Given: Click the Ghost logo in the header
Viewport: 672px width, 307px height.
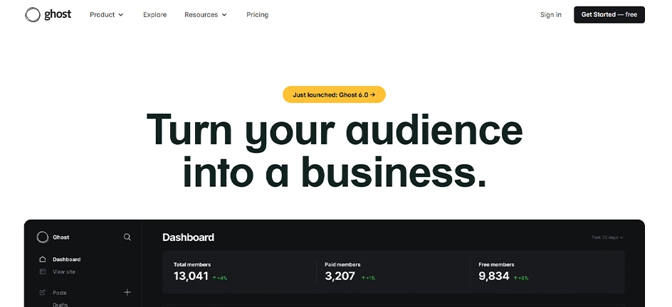Looking at the screenshot, I should pyautogui.click(x=48, y=14).
